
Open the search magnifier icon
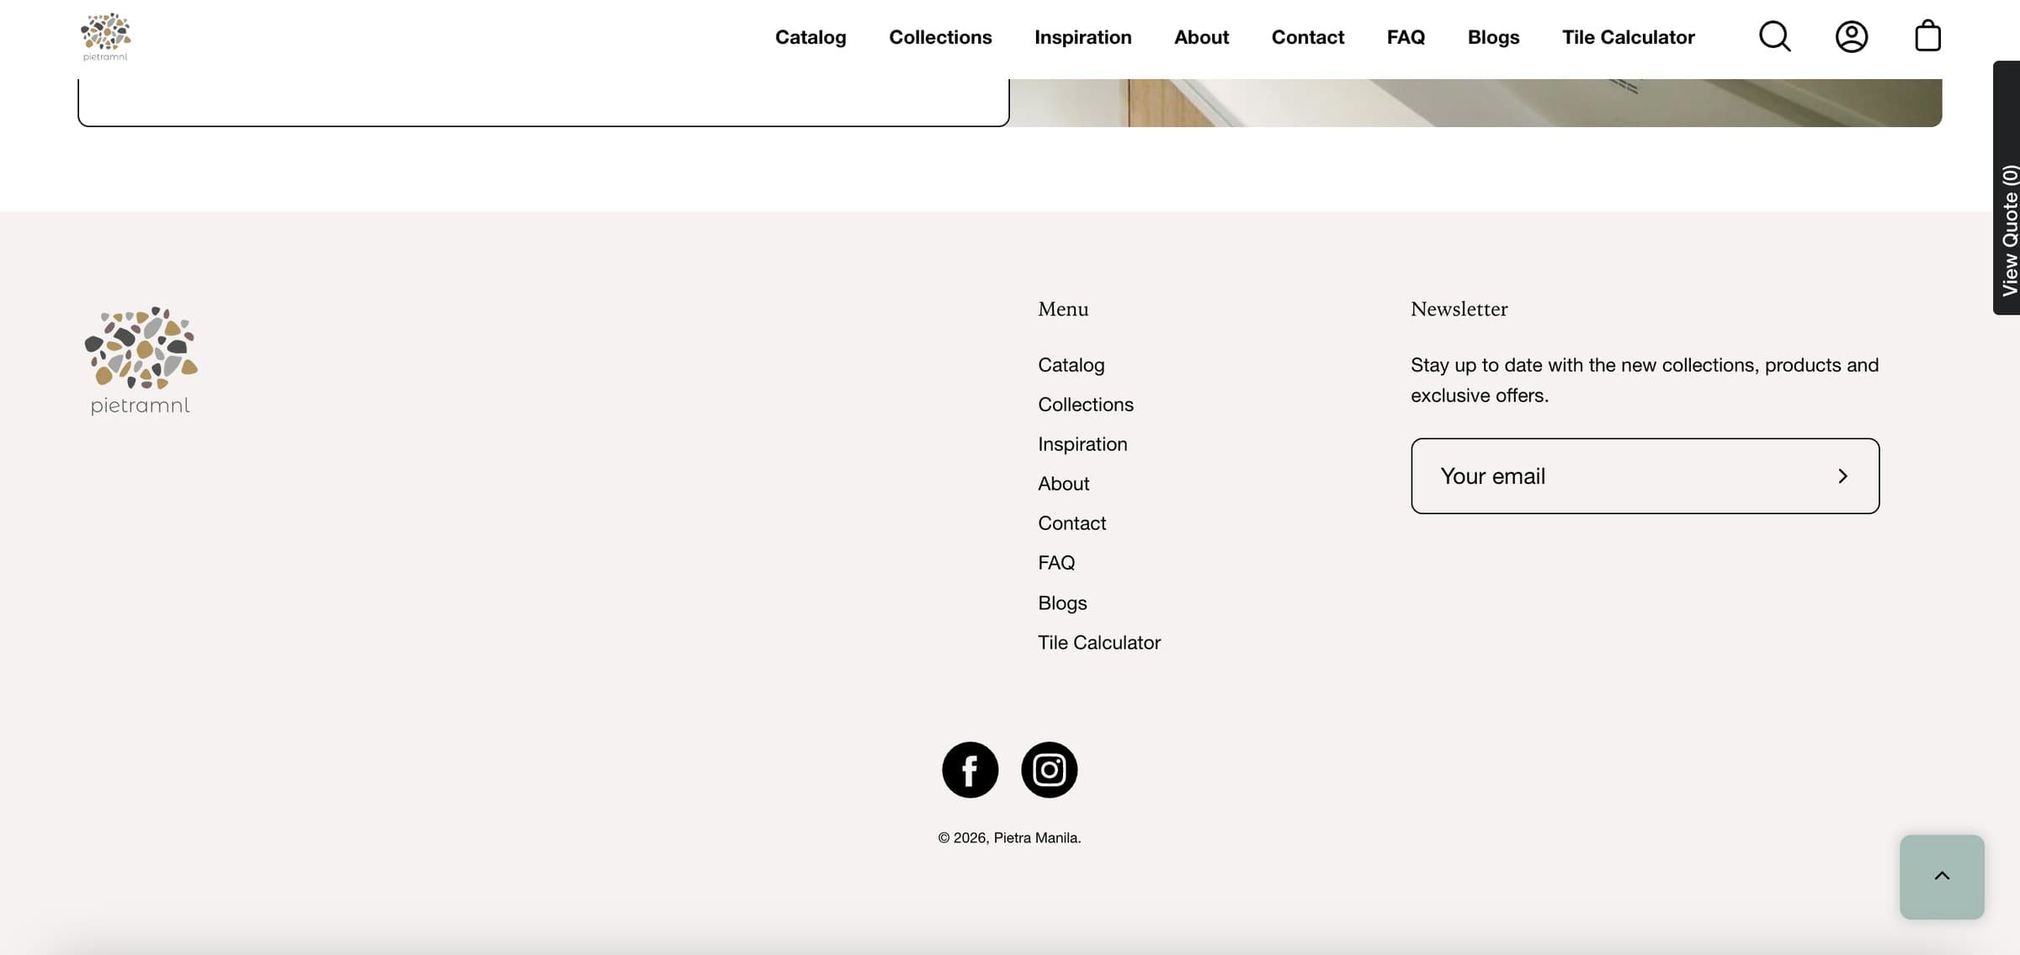(x=1774, y=36)
